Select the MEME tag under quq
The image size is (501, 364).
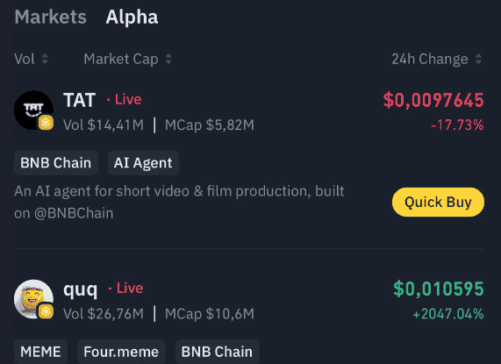point(40,352)
